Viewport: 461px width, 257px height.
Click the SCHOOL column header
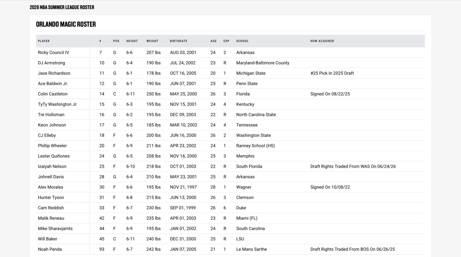pyautogui.click(x=243, y=41)
